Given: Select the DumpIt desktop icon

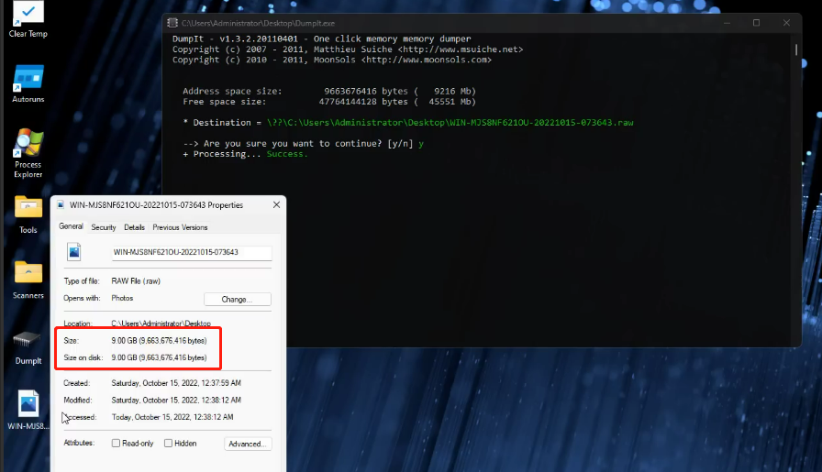Looking at the screenshot, I should pyautogui.click(x=28, y=348).
